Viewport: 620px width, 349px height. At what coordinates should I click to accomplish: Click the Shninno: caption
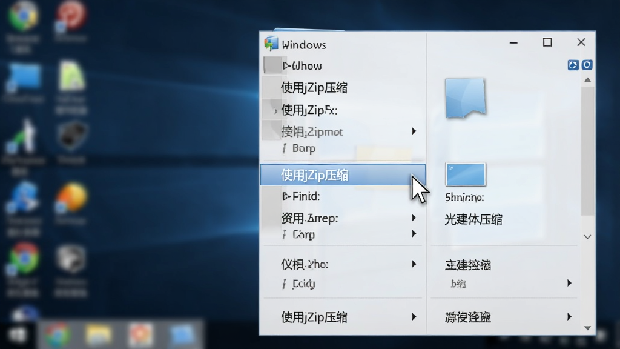[464, 197]
